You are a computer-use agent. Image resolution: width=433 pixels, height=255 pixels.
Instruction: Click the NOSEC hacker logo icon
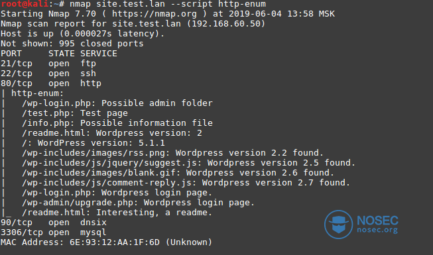[338, 225]
